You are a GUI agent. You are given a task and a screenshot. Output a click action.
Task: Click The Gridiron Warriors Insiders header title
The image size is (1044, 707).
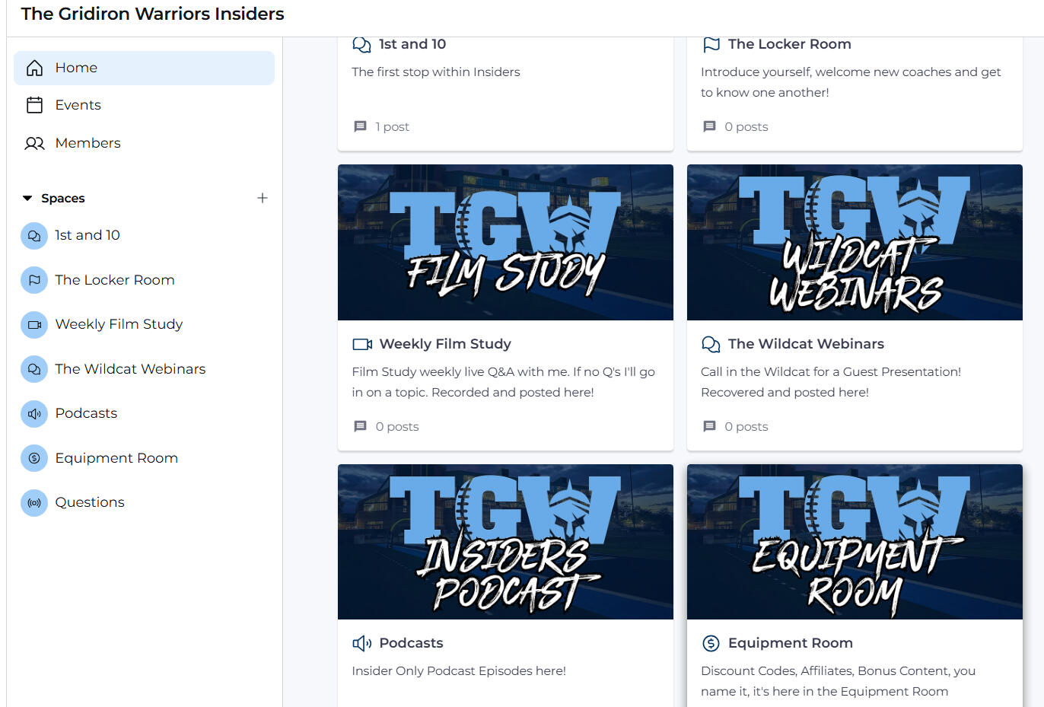point(152,14)
